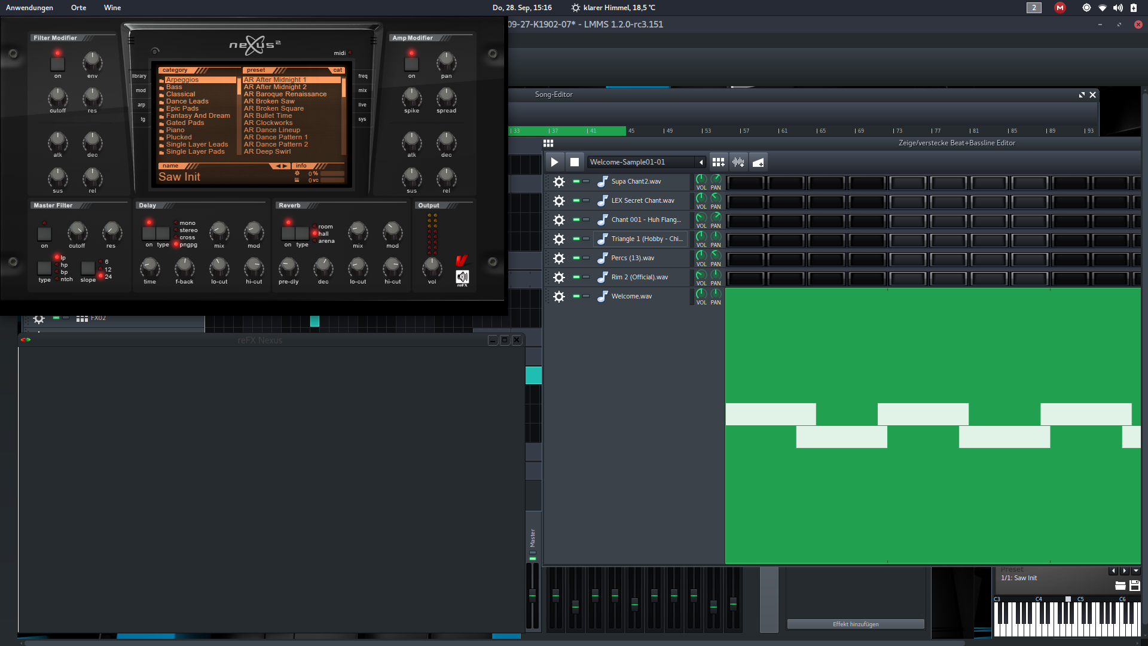Open a preset with the folder icon

(1120, 586)
